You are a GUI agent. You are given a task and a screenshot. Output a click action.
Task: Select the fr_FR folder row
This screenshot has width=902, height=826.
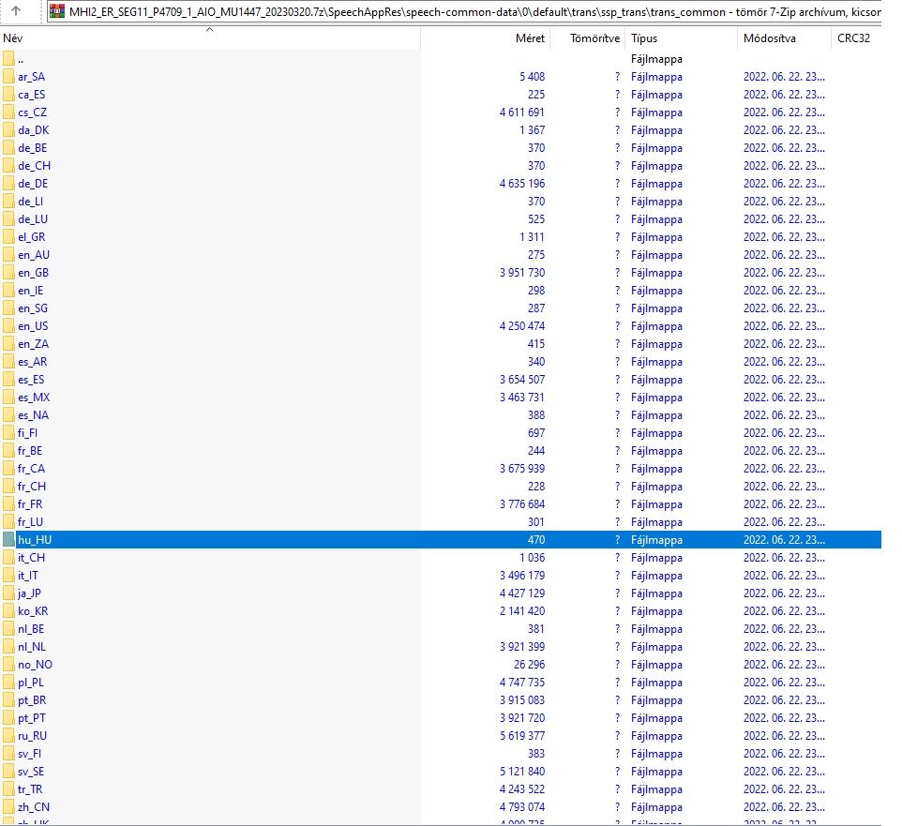click(x=30, y=504)
